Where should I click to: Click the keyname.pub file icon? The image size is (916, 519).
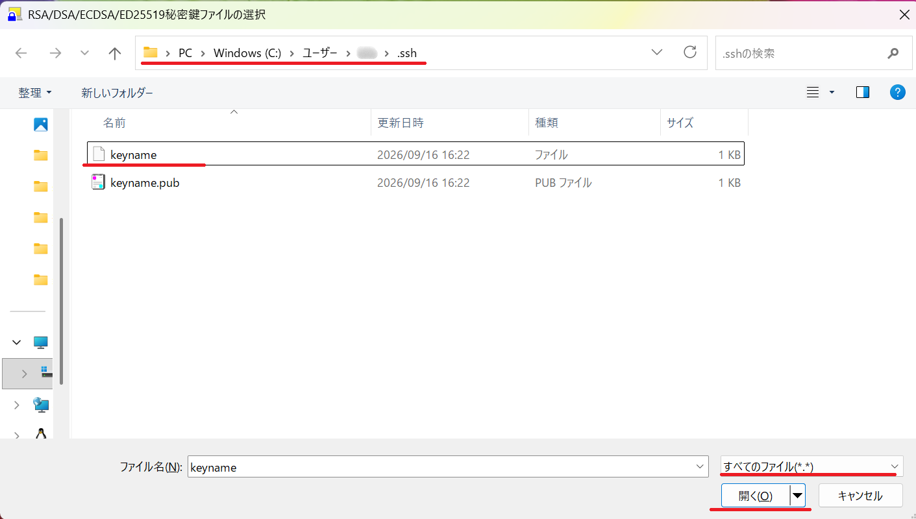click(x=99, y=182)
